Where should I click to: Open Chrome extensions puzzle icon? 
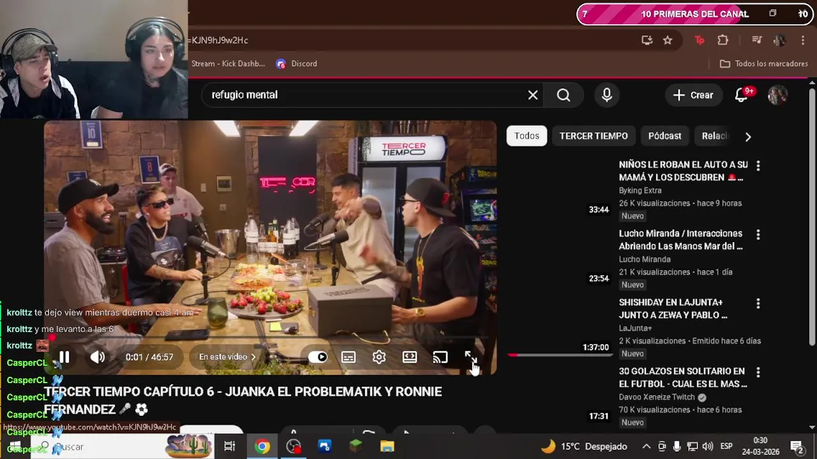723,40
